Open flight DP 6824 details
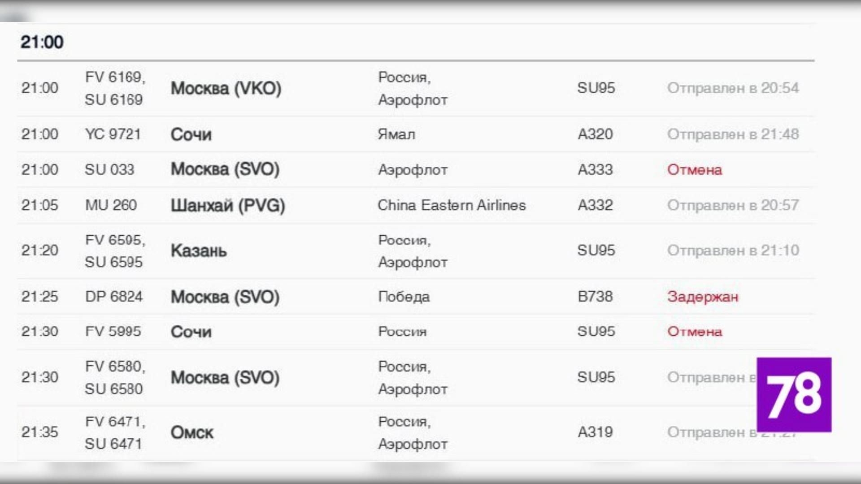 (x=114, y=297)
